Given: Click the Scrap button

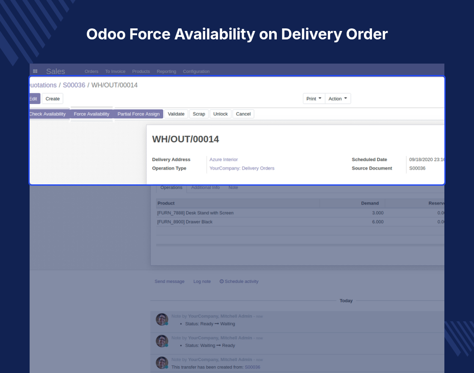Looking at the screenshot, I should pyautogui.click(x=199, y=114).
